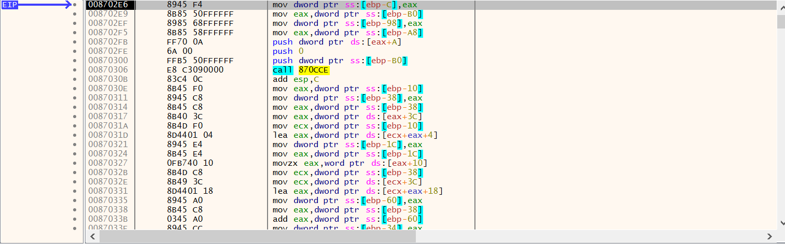Click the horizontal scrollbar thumb
The image size is (785, 244).
258,236
